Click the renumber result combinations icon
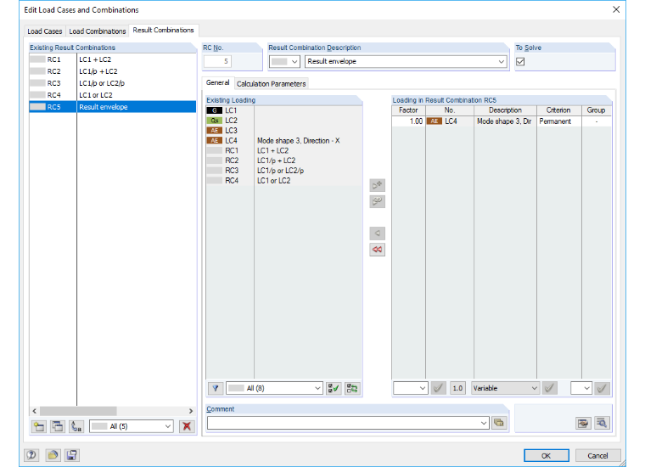This screenshot has height=467, width=645. 76,426
